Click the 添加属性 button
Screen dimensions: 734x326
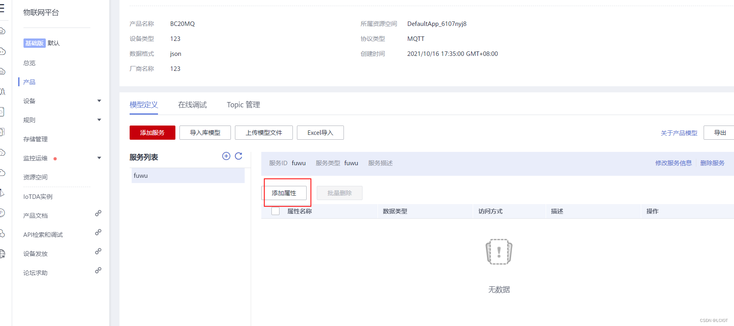[284, 193]
